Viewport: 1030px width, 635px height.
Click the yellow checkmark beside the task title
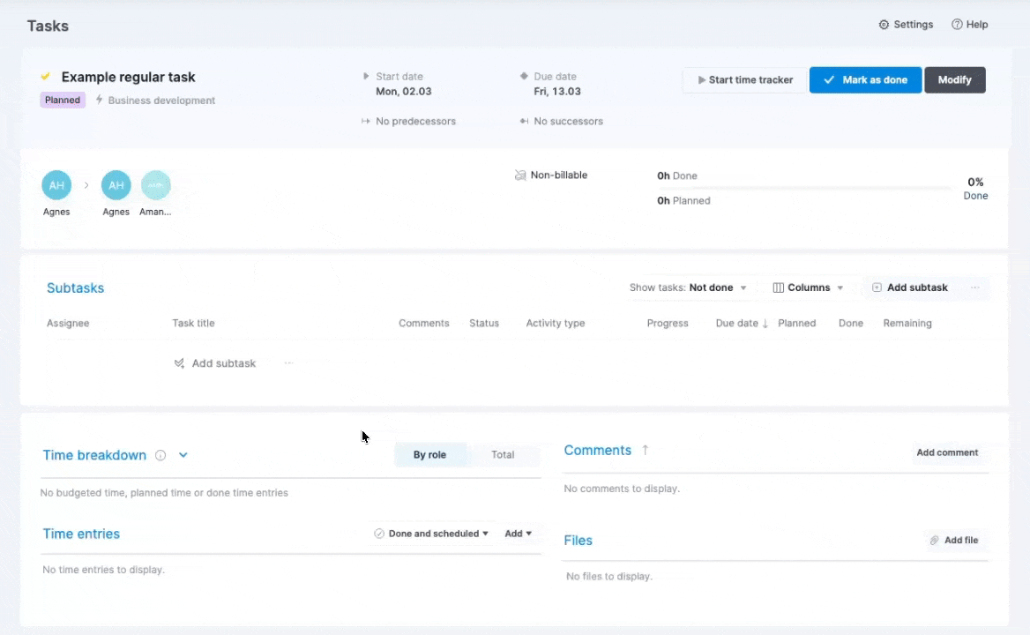45,76
